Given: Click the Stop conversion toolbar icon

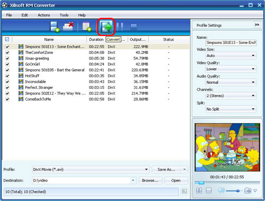Looking at the screenshot, I should pyautogui.click(x=134, y=27).
